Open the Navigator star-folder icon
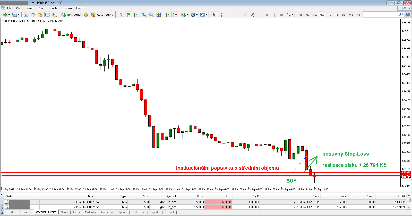 click(40, 15)
